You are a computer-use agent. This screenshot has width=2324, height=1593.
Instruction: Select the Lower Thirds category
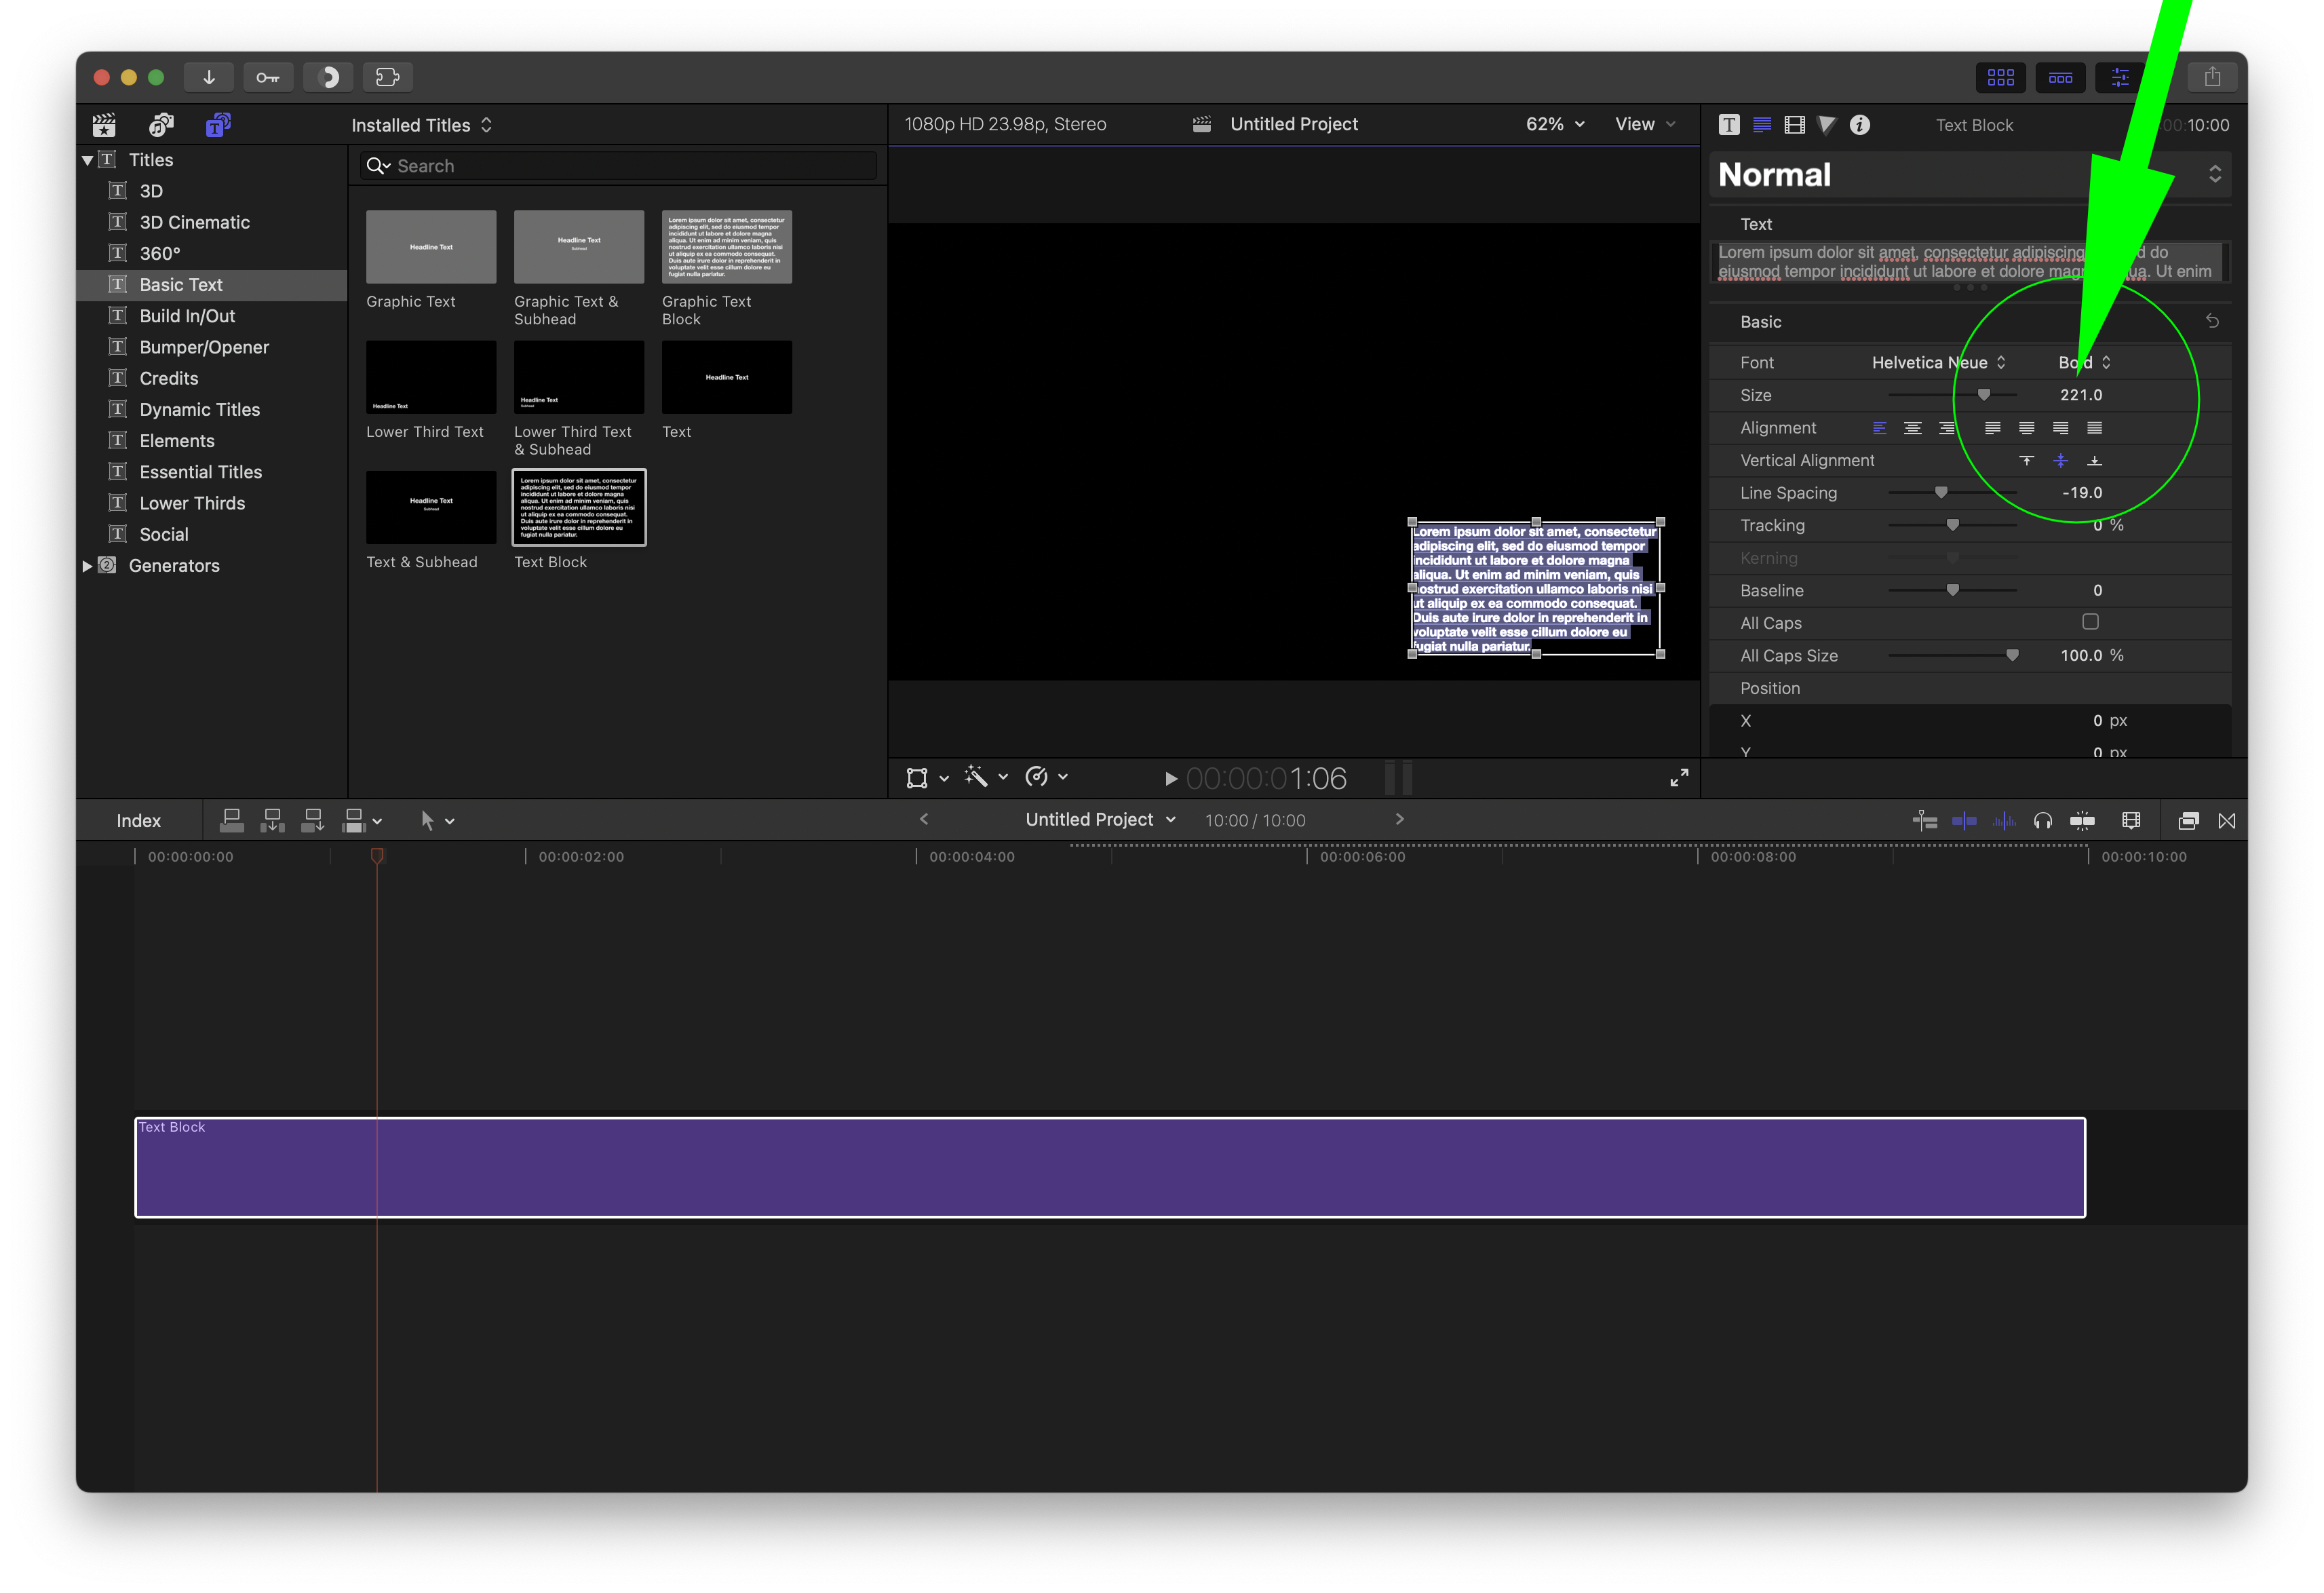tap(192, 503)
